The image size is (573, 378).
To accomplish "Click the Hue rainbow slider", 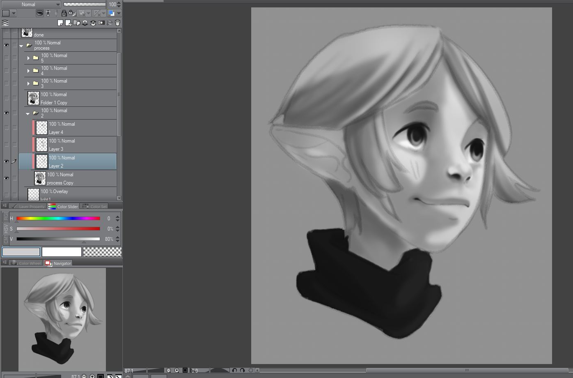I will tap(58, 218).
